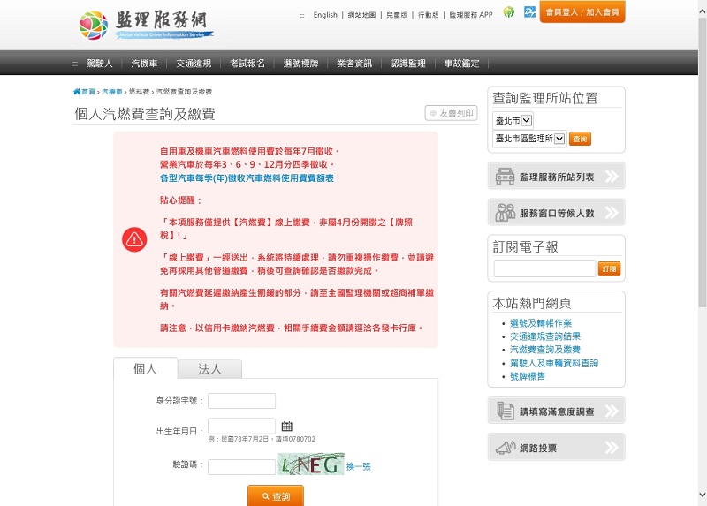Click the people icon in 服務窗口等候人數
The height and width of the screenshot is (506, 707).
coord(505,212)
